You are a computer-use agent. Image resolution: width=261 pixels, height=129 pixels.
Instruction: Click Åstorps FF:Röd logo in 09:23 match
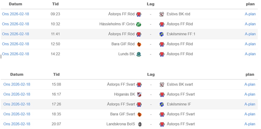(x=139, y=14)
